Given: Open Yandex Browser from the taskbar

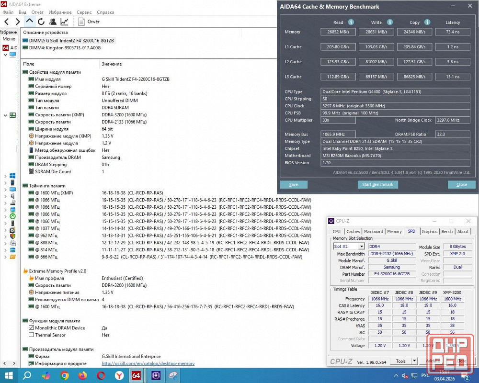Looking at the screenshot, I should tap(119, 376).
